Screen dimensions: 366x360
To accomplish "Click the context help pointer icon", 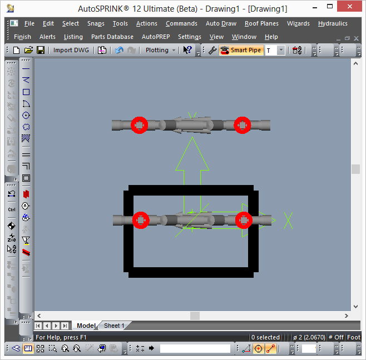I will click(187, 50).
